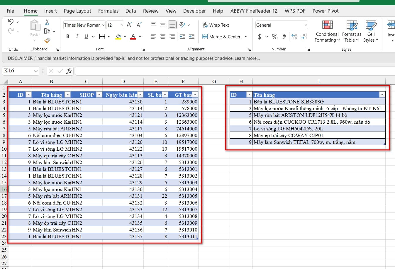Apply the red font color
This screenshot has height=269, width=395.
[133, 37]
